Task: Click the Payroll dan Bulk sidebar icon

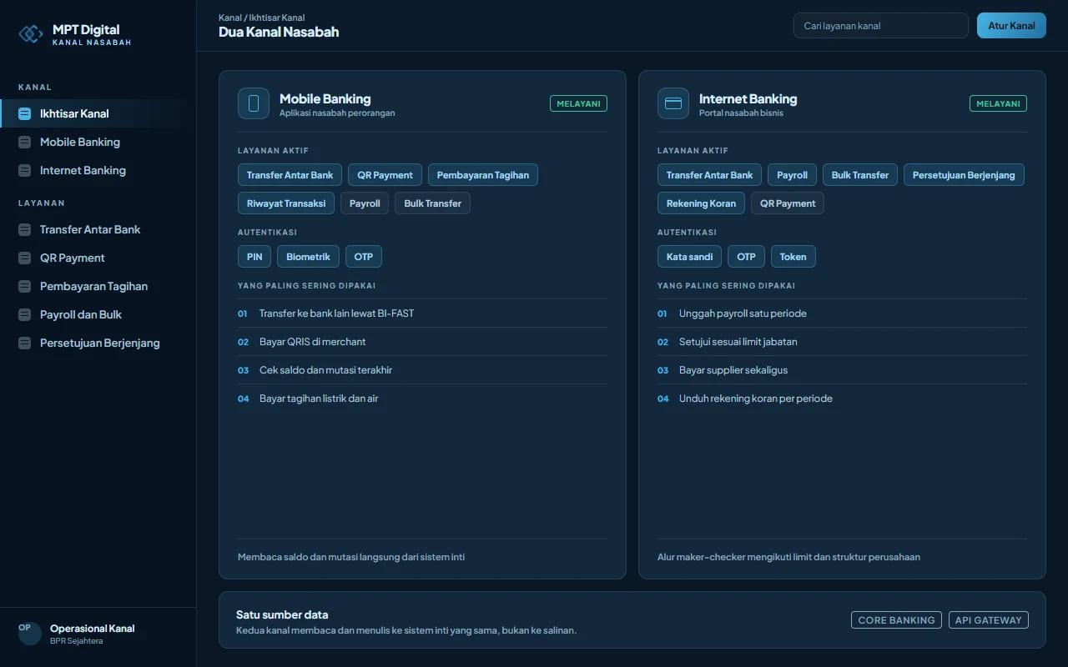Action: 24,314
